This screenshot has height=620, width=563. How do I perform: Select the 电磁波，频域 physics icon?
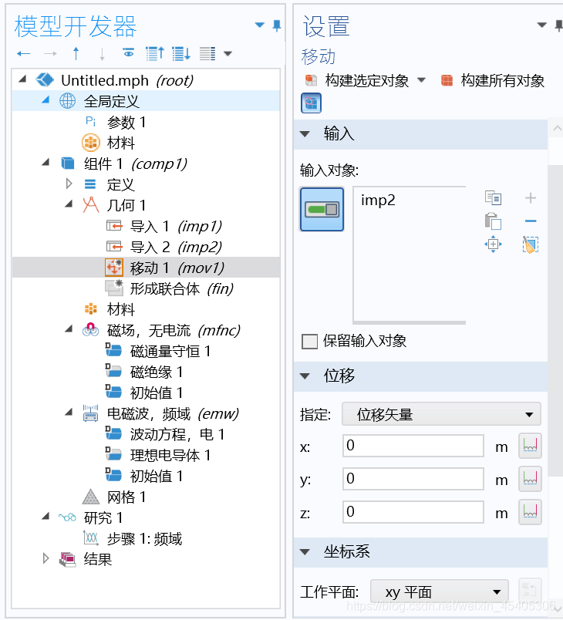(90, 413)
